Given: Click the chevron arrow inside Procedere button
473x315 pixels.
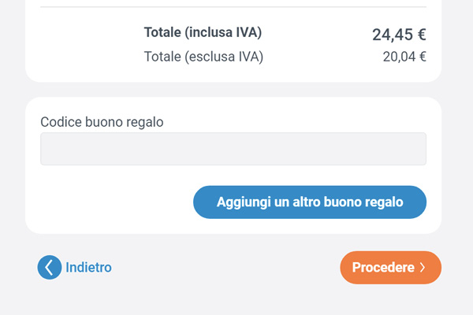Looking at the screenshot, I should 423,268.
